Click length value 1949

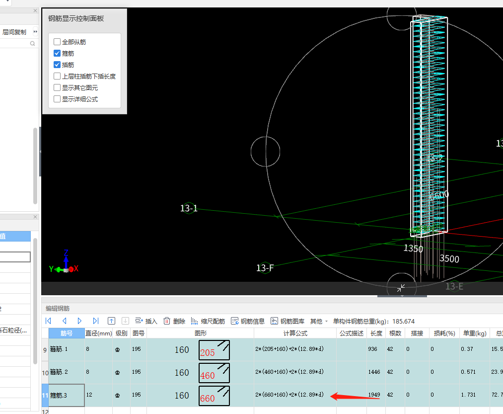pos(374,395)
